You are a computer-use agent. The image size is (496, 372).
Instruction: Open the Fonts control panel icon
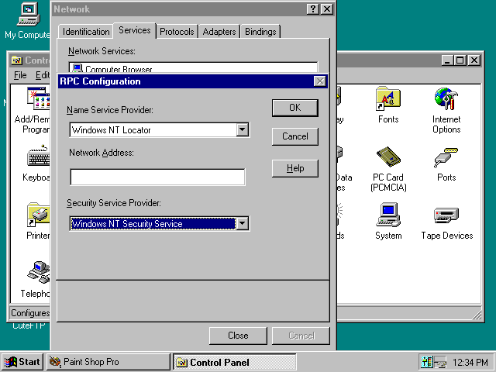point(388,100)
